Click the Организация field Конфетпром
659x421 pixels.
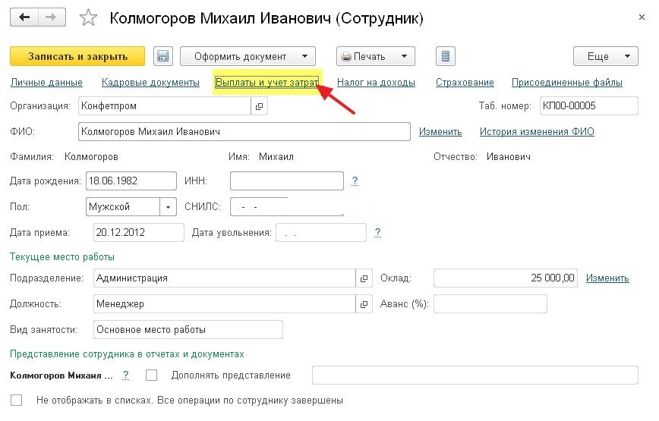coord(165,106)
